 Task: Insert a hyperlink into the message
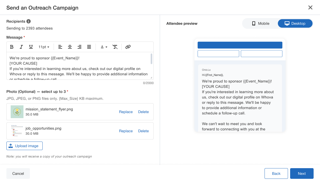(x=128, y=47)
